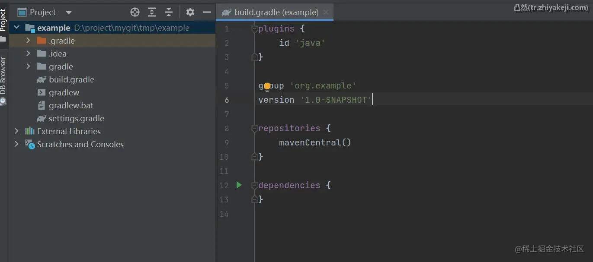The image size is (593, 262).
Task: Select External Libraries in tree
Action: pyautogui.click(x=112, y=131)
